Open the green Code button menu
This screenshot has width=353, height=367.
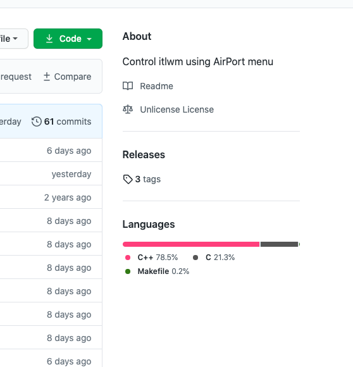68,39
